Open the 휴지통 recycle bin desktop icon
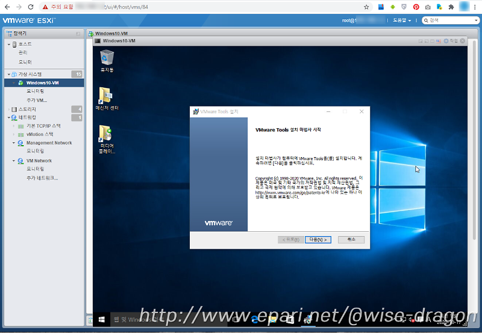The height and width of the screenshot is (333, 482). click(107, 61)
